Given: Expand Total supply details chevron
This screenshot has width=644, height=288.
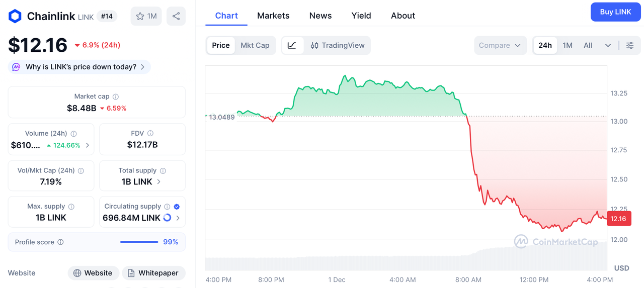Looking at the screenshot, I should (x=159, y=181).
